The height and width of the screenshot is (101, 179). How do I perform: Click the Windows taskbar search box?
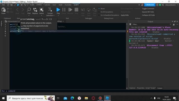(x=31, y=98)
